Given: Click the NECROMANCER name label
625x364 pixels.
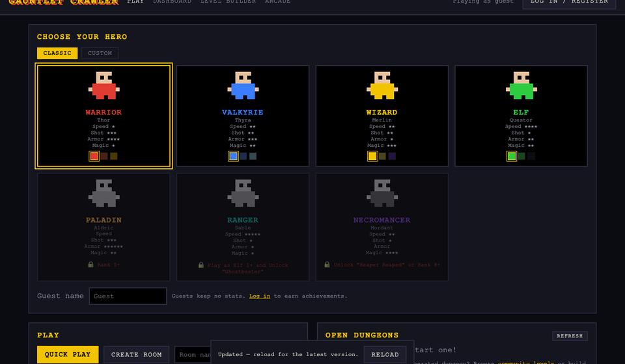Looking at the screenshot, I should (x=382, y=220).
